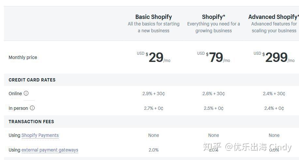Screen dimensions: 299x160
Task: Follow the external payment gateways link
Action: pyautogui.click(x=50, y=150)
